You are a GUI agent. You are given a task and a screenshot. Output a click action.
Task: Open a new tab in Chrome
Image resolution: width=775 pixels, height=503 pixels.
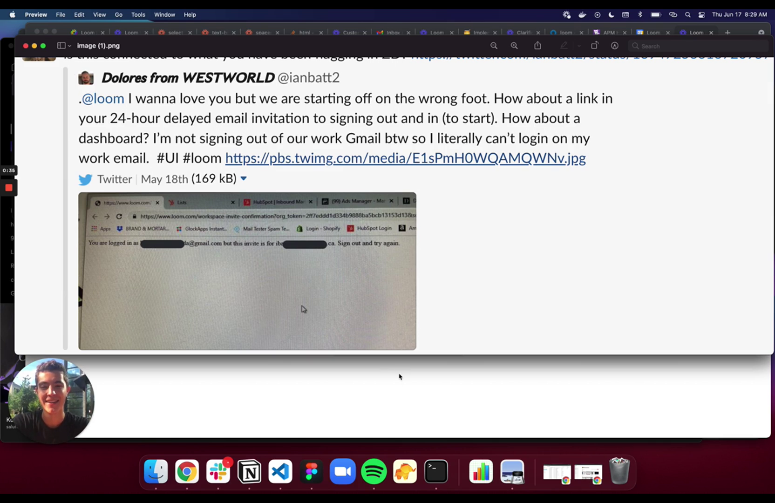tap(727, 33)
